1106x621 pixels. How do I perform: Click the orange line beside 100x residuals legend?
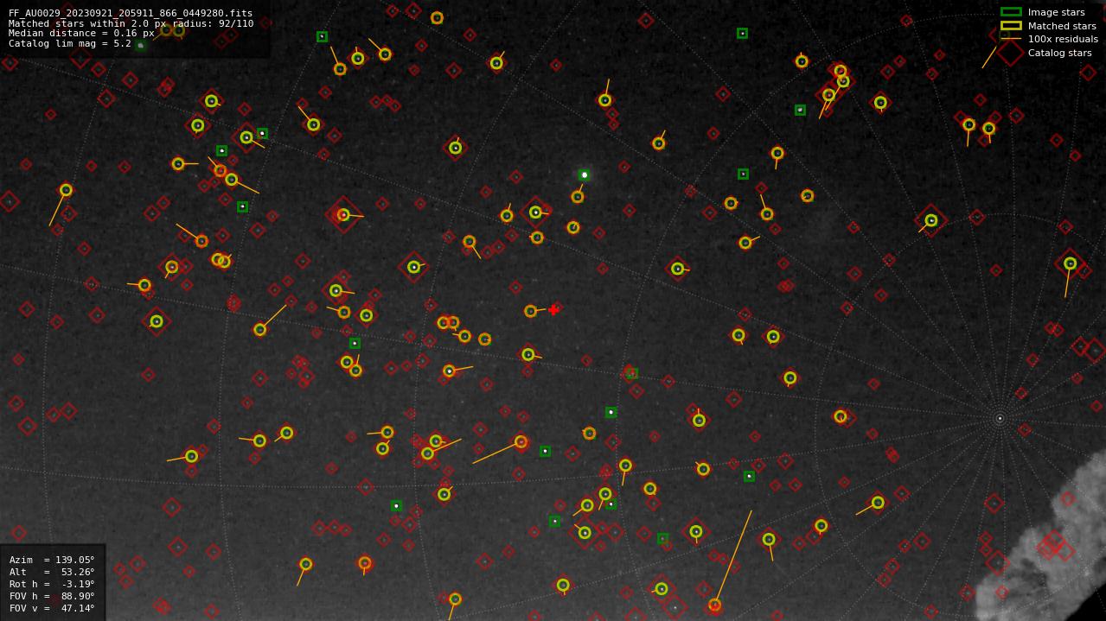pos(1011,39)
